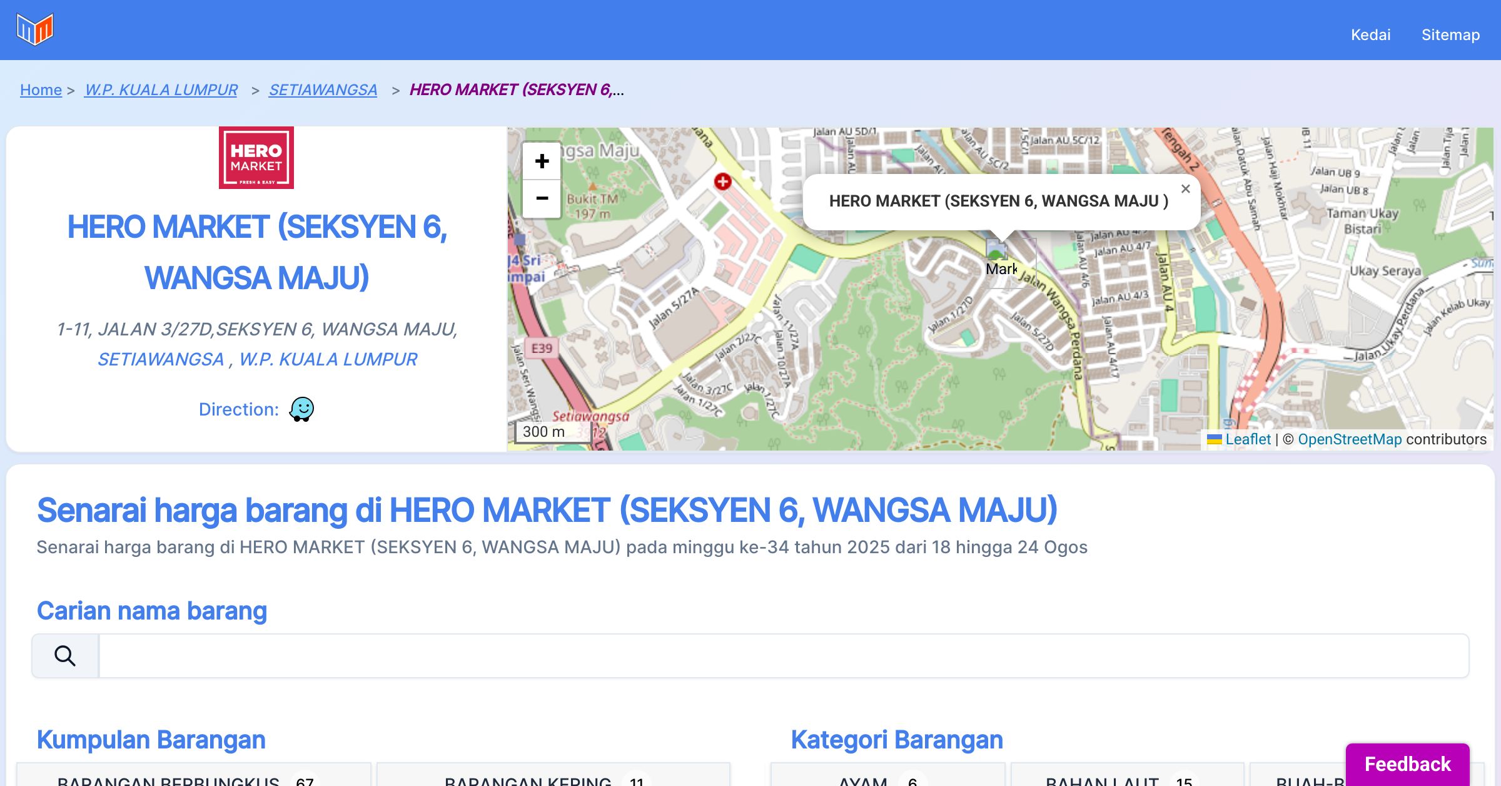
Task: Open SETIAWANGSA breadcrumb link
Action: pos(323,89)
